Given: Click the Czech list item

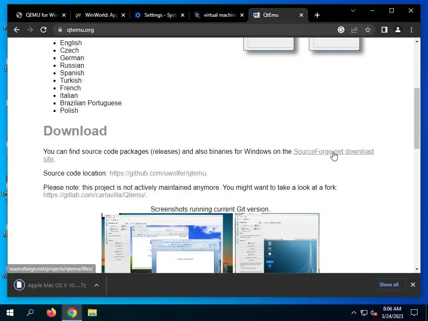Looking at the screenshot, I should click(x=69, y=50).
